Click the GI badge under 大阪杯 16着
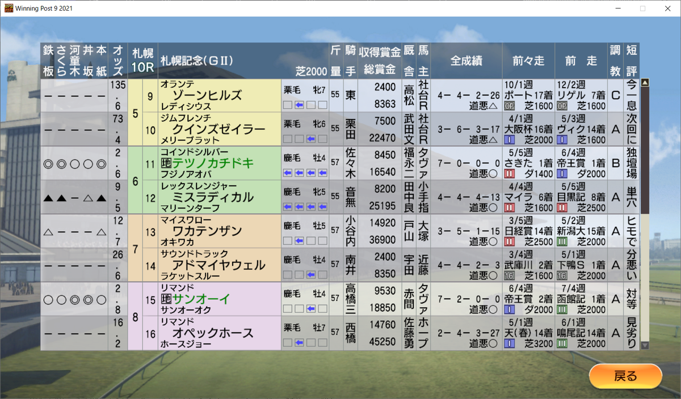 coord(509,140)
